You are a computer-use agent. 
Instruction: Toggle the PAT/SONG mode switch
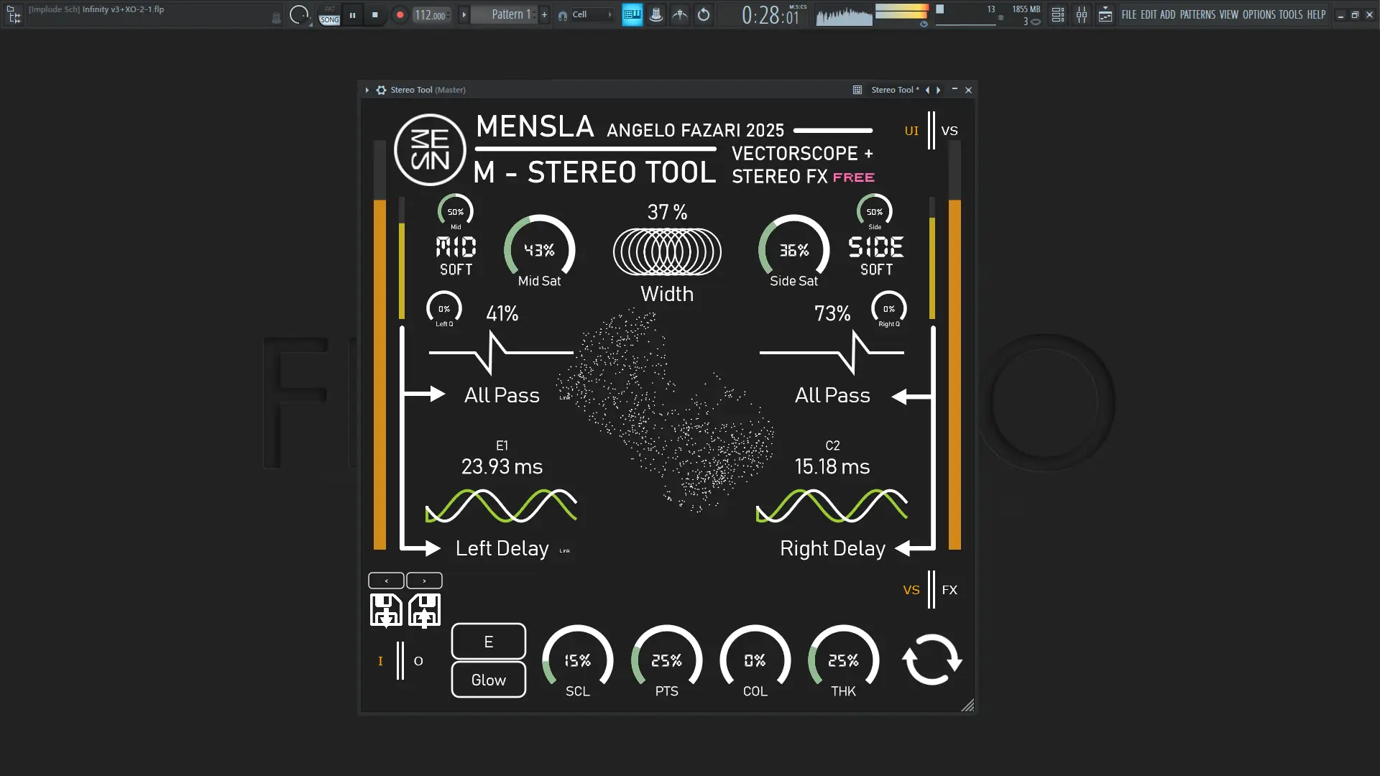(x=329, y=14)
